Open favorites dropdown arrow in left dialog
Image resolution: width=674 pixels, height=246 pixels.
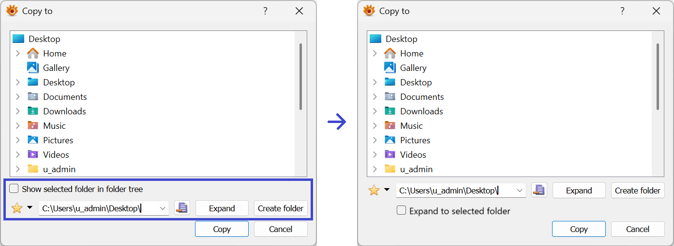[x=30, y=208]
